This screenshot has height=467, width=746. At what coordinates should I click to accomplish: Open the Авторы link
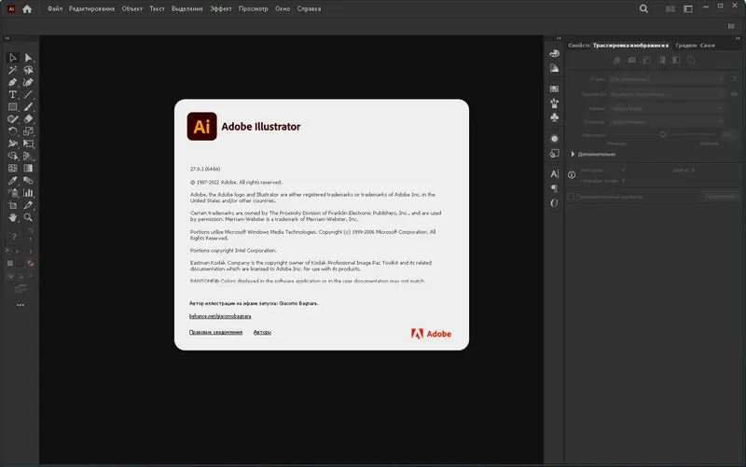click(262, 332)
